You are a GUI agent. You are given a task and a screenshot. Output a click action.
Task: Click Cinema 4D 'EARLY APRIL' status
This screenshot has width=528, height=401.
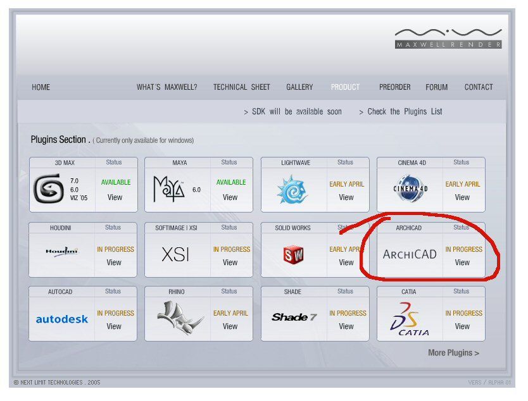click(463, 184)
